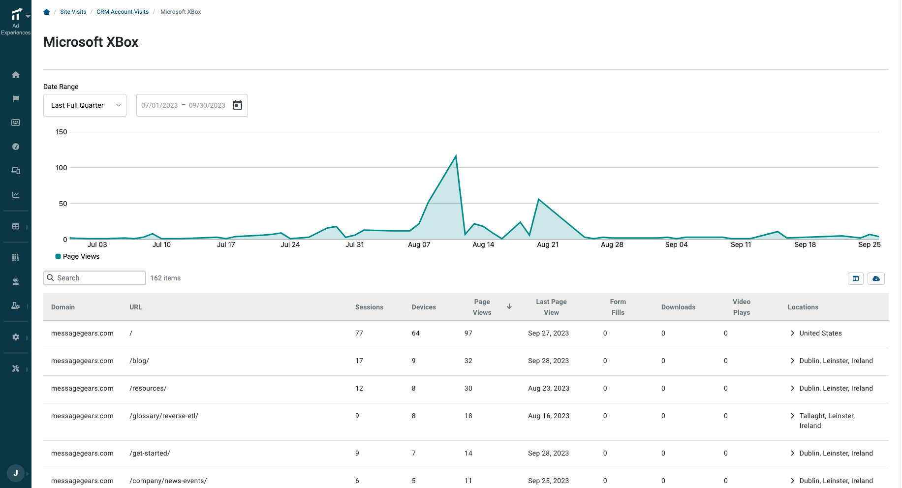
Task: Click the /resources/ URL cell
Action: tap(148, 388)
